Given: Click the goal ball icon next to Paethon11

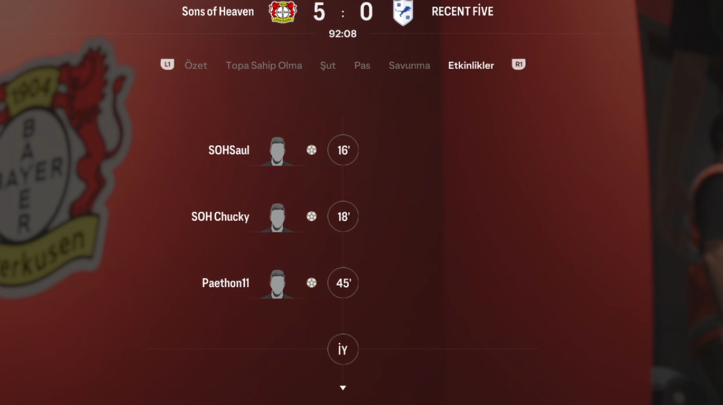Looking at the screenshot, I should (x=312, y=283).
